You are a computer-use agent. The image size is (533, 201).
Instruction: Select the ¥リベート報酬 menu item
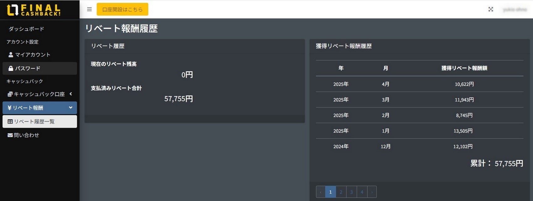pos(28,108)
